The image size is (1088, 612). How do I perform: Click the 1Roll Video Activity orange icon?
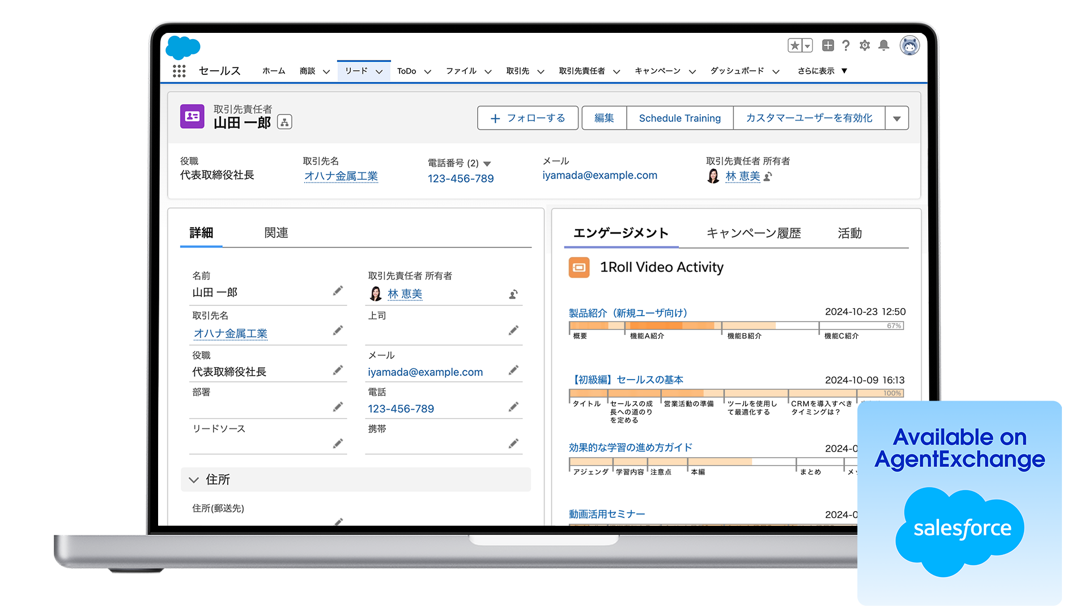click(579, 267)
